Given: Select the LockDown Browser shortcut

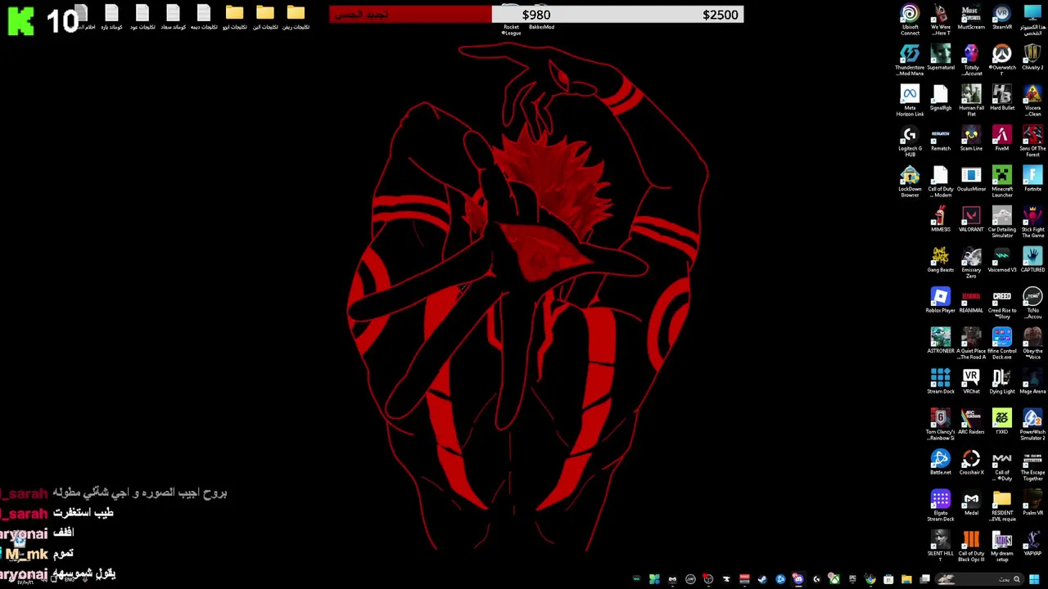Looking at the screenshot, I should pyautogui.click(x=910, y=182).
